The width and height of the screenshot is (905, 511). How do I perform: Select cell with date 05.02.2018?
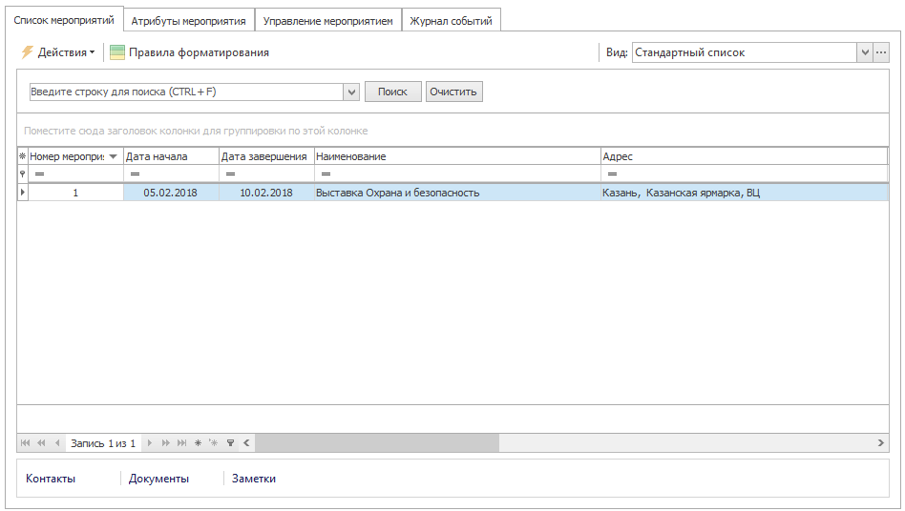coord(172,193)
